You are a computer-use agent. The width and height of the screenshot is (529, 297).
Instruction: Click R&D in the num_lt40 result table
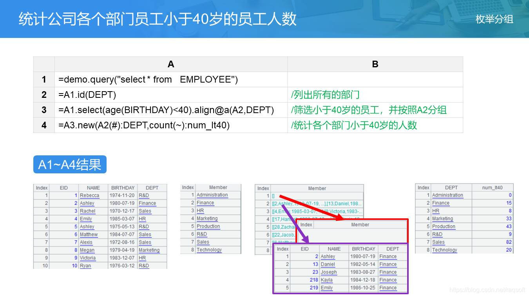point(437,234)
